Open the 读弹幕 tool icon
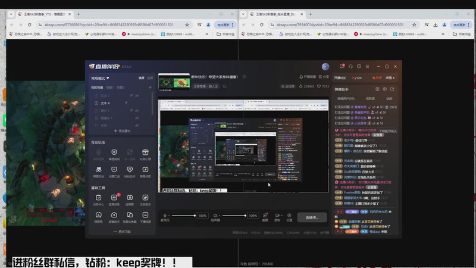The height and width of the screenshot is (268, 476). coord(130,198)
